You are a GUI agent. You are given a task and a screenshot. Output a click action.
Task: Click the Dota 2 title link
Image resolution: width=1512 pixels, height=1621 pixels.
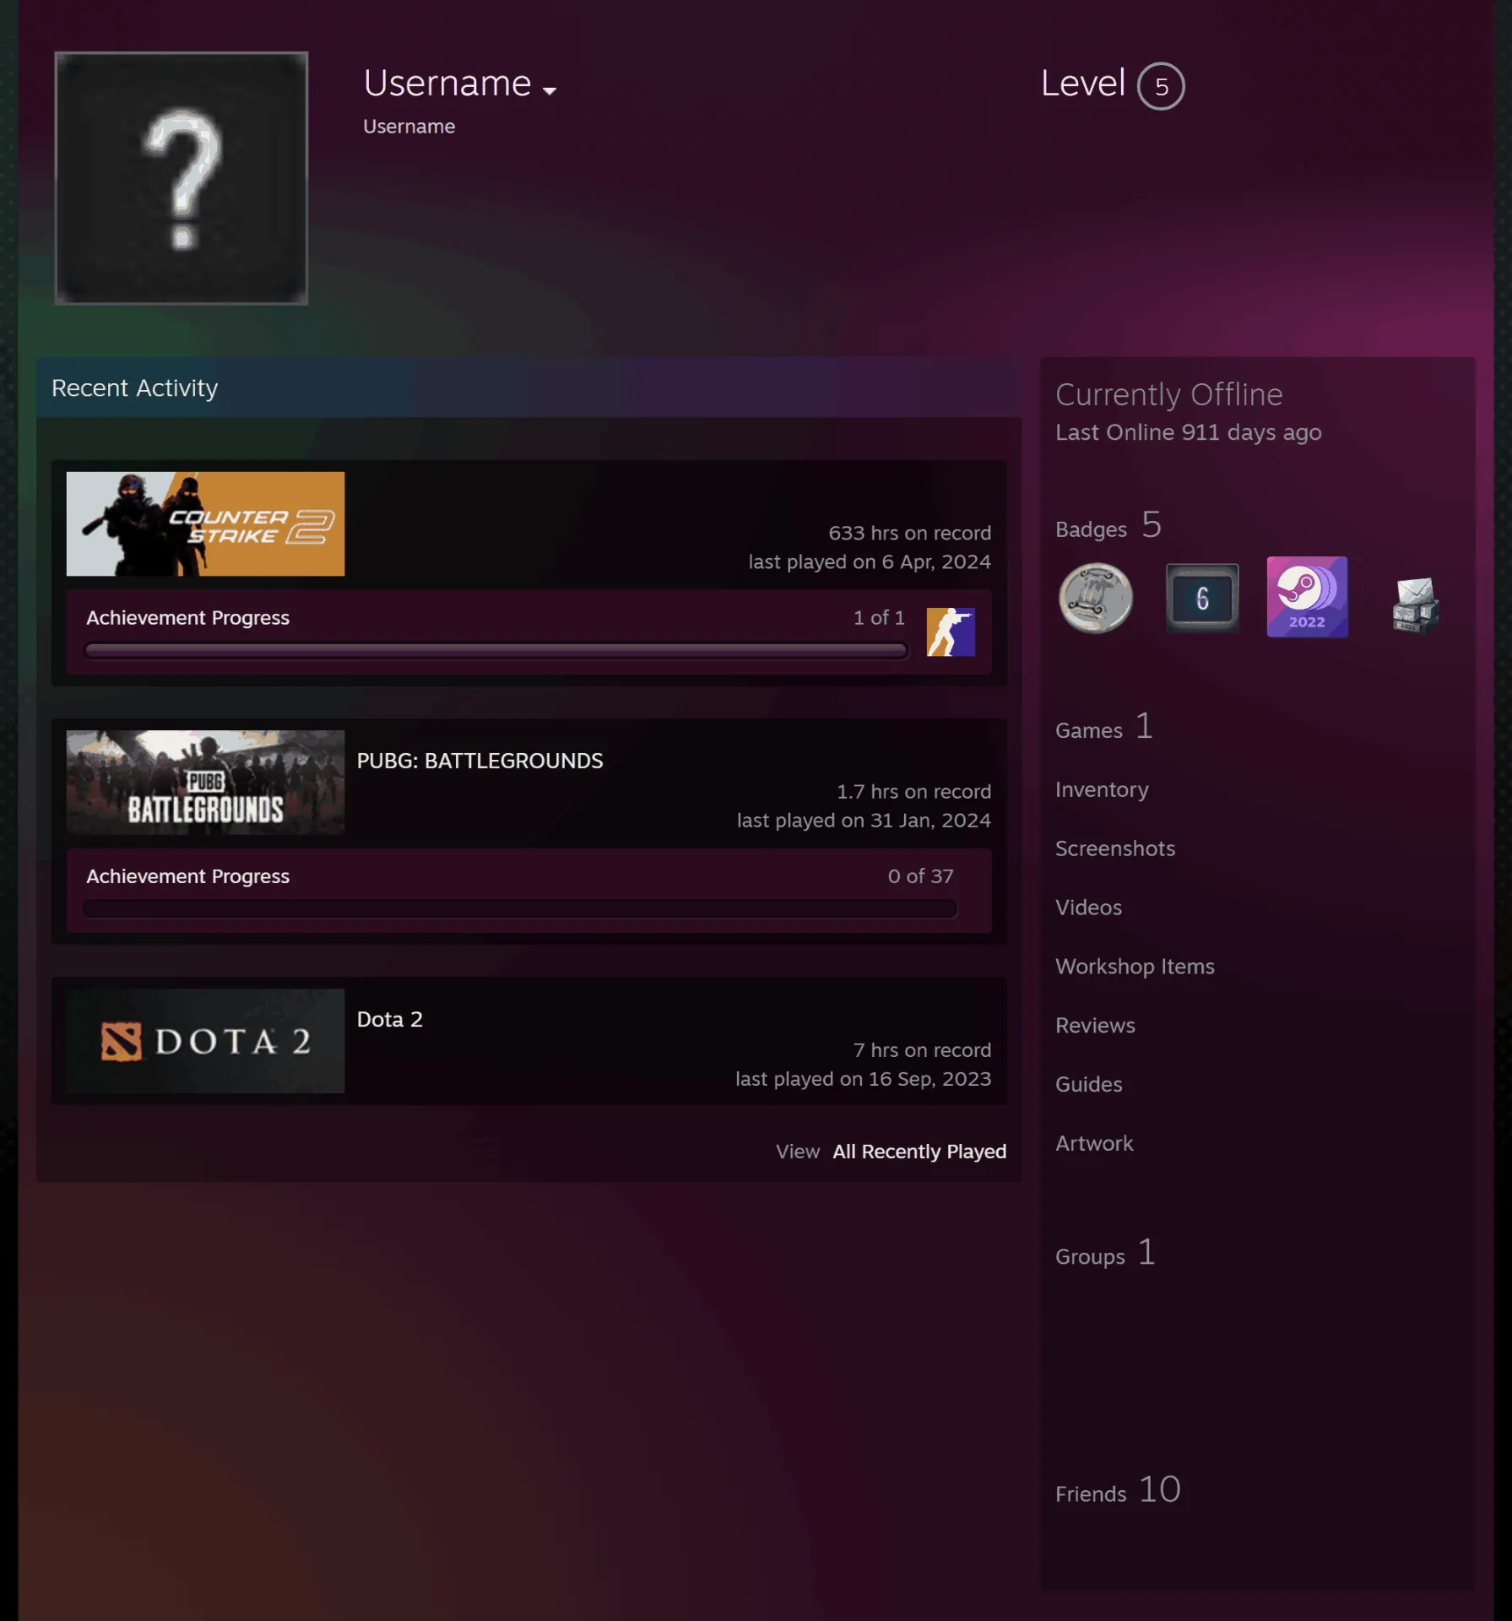(389, 1019)
